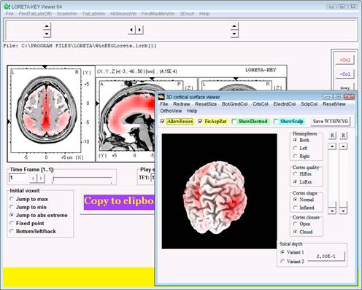Viewport: 362px width, 290px height.
Task: Open the BckGrndCol menu
Action: (x=234, y=104)
